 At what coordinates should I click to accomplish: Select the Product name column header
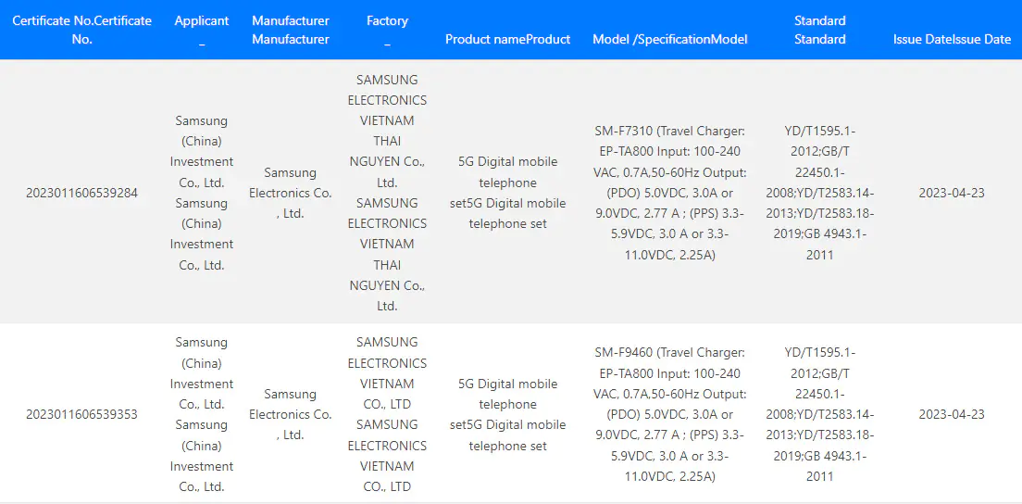507,39
